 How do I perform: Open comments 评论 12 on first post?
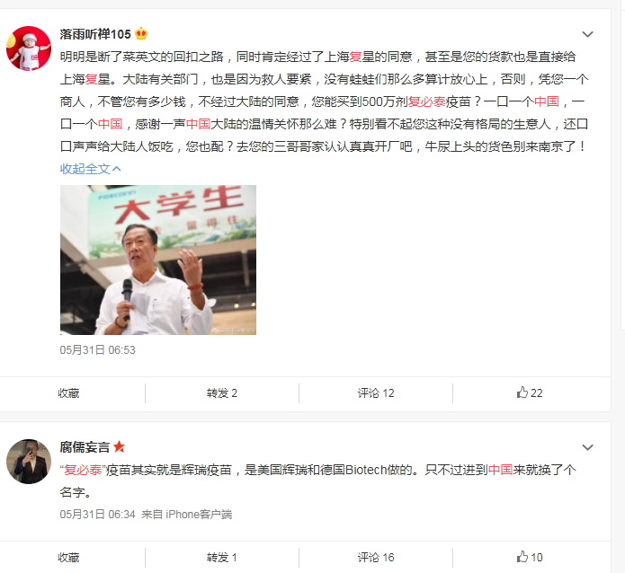(376, 393)
